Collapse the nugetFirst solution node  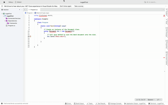(2, 14)
